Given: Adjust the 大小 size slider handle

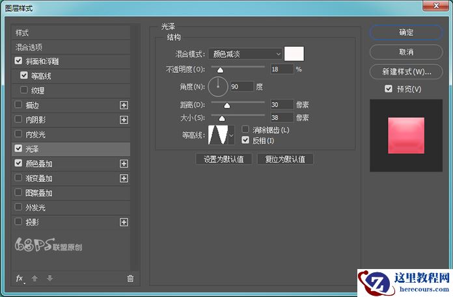Looking at the screenshot, I should pyautogui.click(x=222, y=118).
